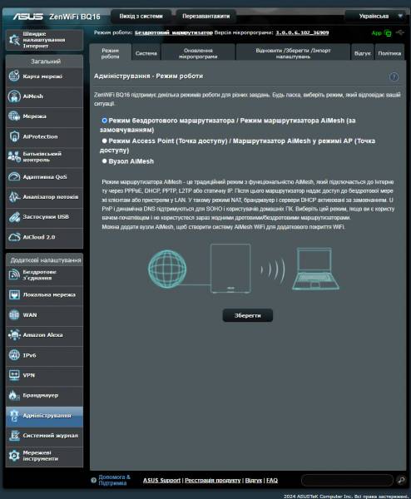Select wireless router / AiMesh router mode
411x499 pixels.
104,121
